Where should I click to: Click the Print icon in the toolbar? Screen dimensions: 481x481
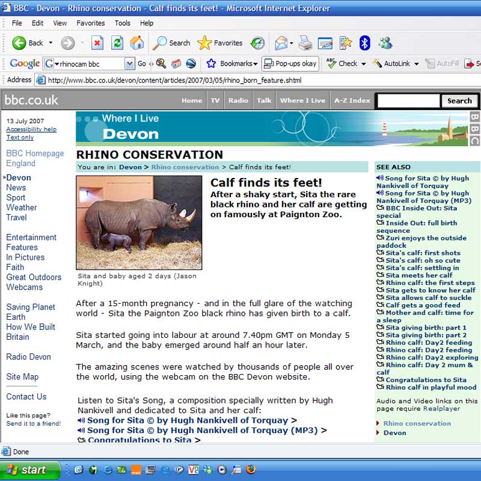[305, 43]
